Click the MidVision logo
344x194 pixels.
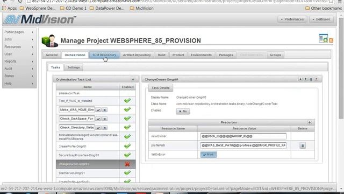40,19
